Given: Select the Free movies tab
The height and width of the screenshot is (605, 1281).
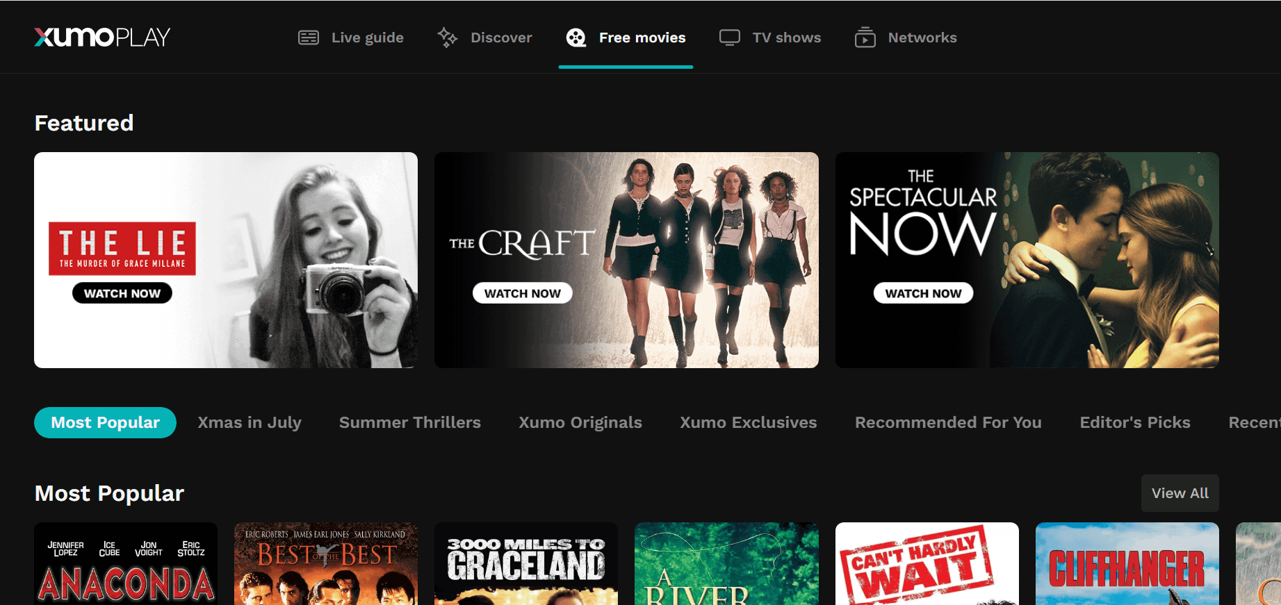Looking at the screenshot, I should [x=626, y=38].
